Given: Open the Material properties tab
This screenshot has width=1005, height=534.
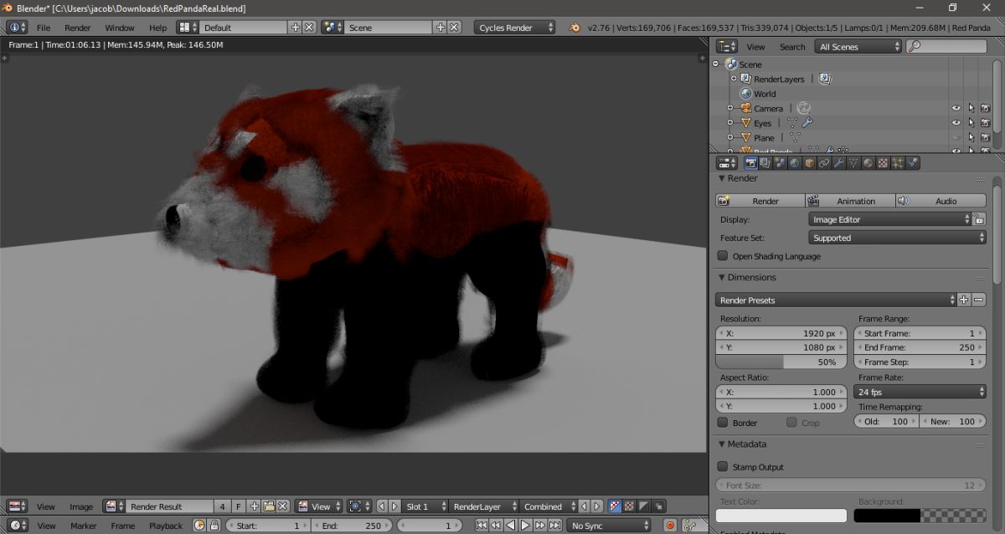Looking at the screenshot, I should click(868, 163).
